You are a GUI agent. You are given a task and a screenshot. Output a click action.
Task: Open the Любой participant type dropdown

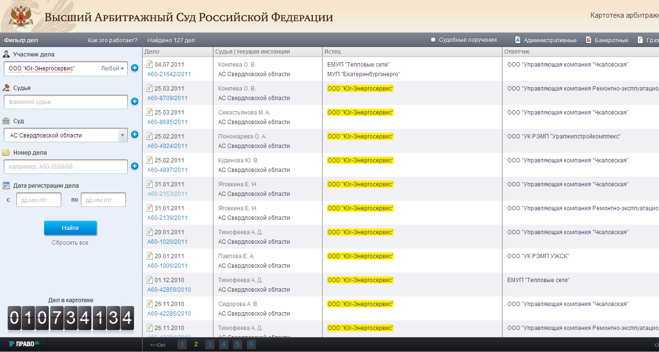[113, 68]
